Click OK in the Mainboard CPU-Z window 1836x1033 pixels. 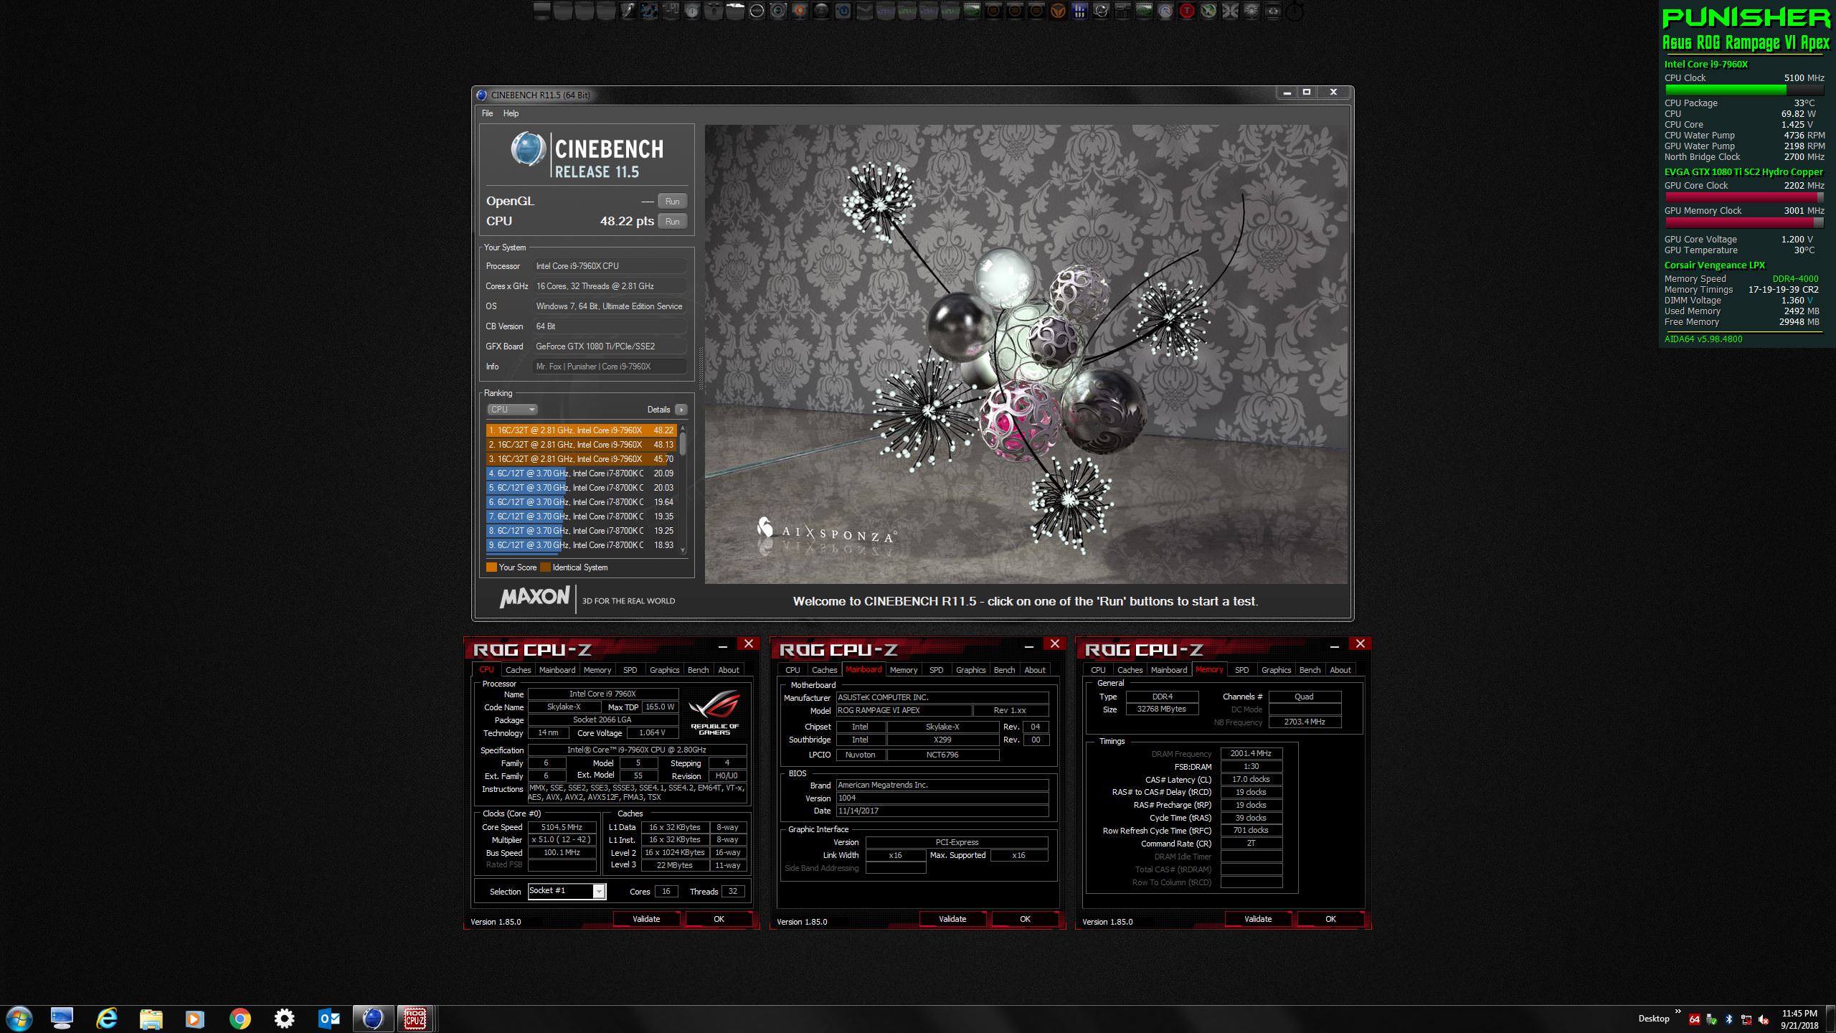(1025, 919)
